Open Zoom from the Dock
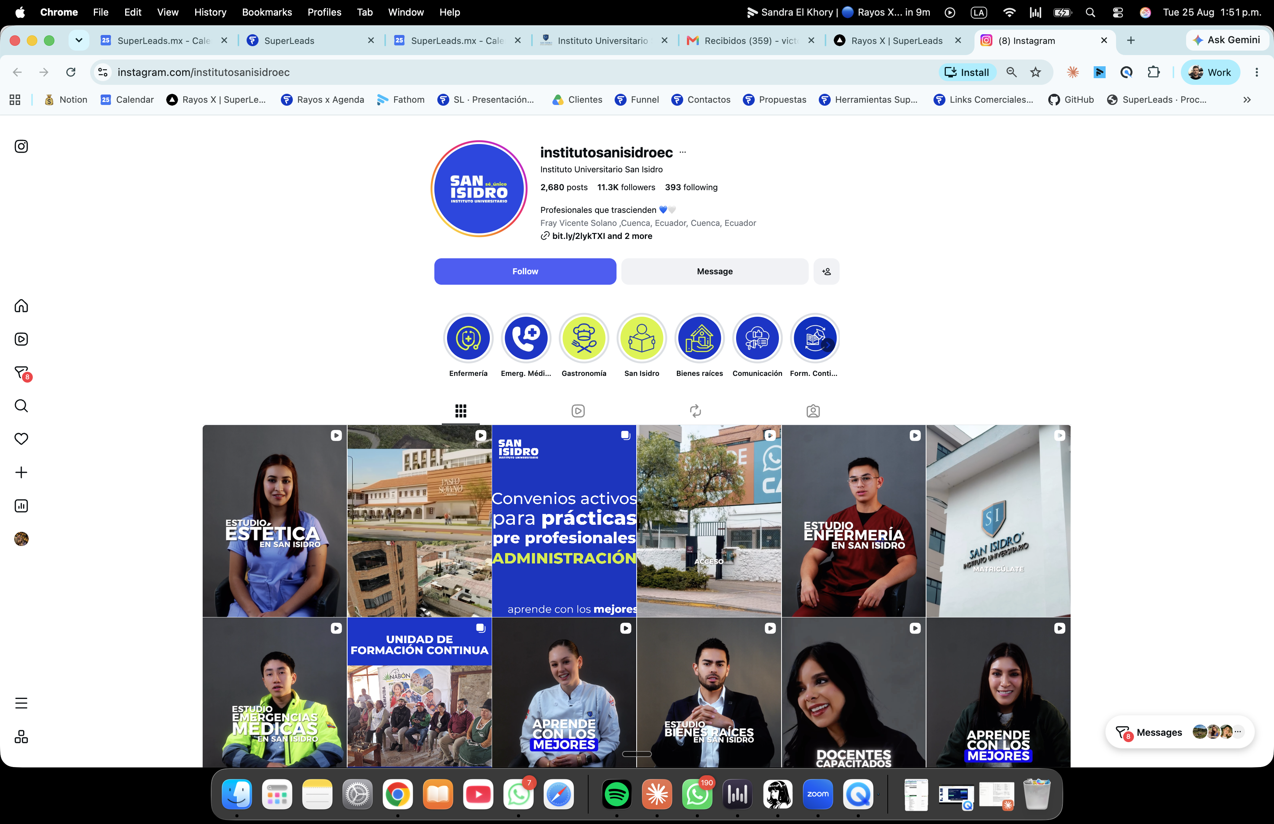 coord(818,795)
